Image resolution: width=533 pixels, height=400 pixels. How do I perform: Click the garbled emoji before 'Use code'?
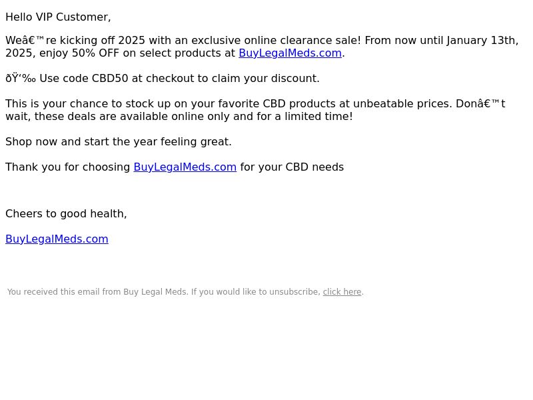[x=21, y=78]
